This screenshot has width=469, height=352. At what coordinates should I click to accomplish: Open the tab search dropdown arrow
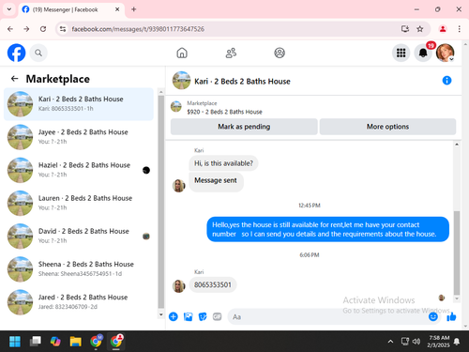click(x=9, y=9)
